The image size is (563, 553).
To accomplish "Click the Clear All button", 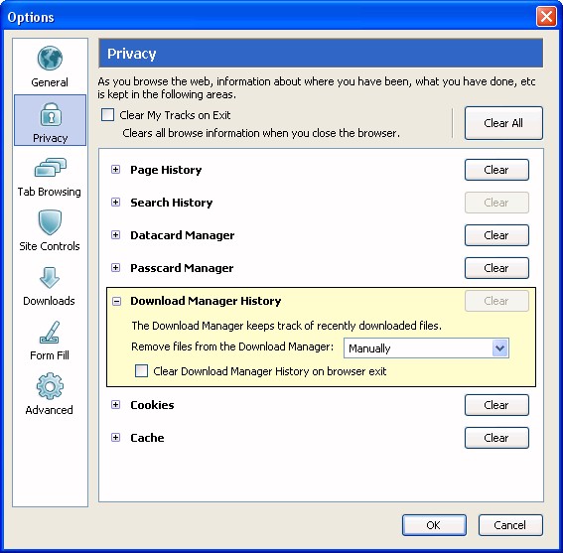I will pos(503,123).
